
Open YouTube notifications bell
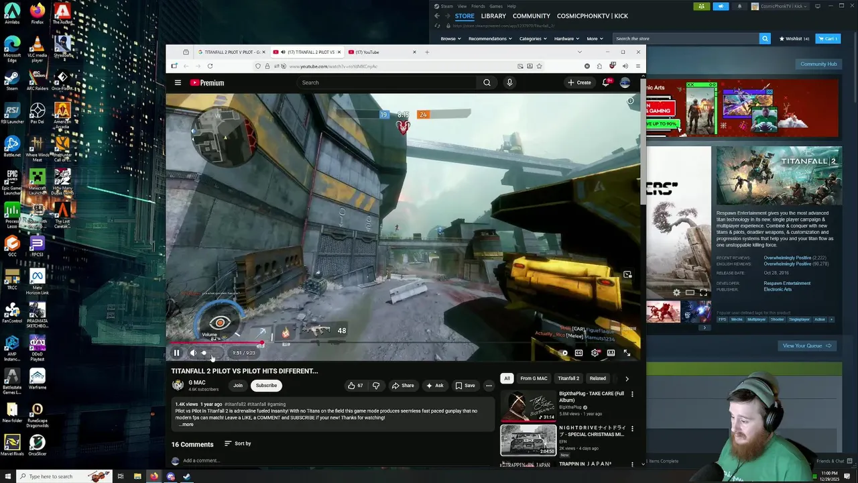click(606, 83)
